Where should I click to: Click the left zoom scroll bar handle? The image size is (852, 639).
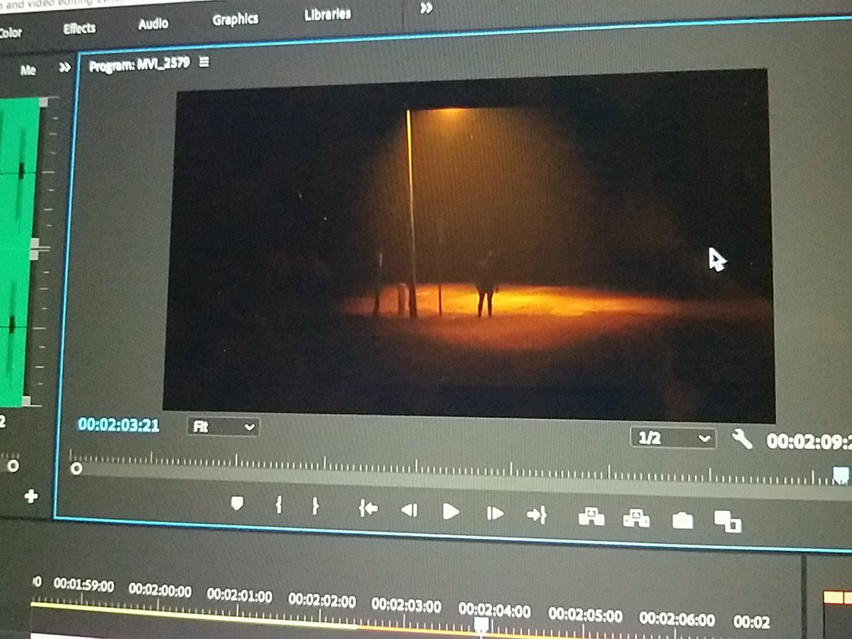[76, 469]
